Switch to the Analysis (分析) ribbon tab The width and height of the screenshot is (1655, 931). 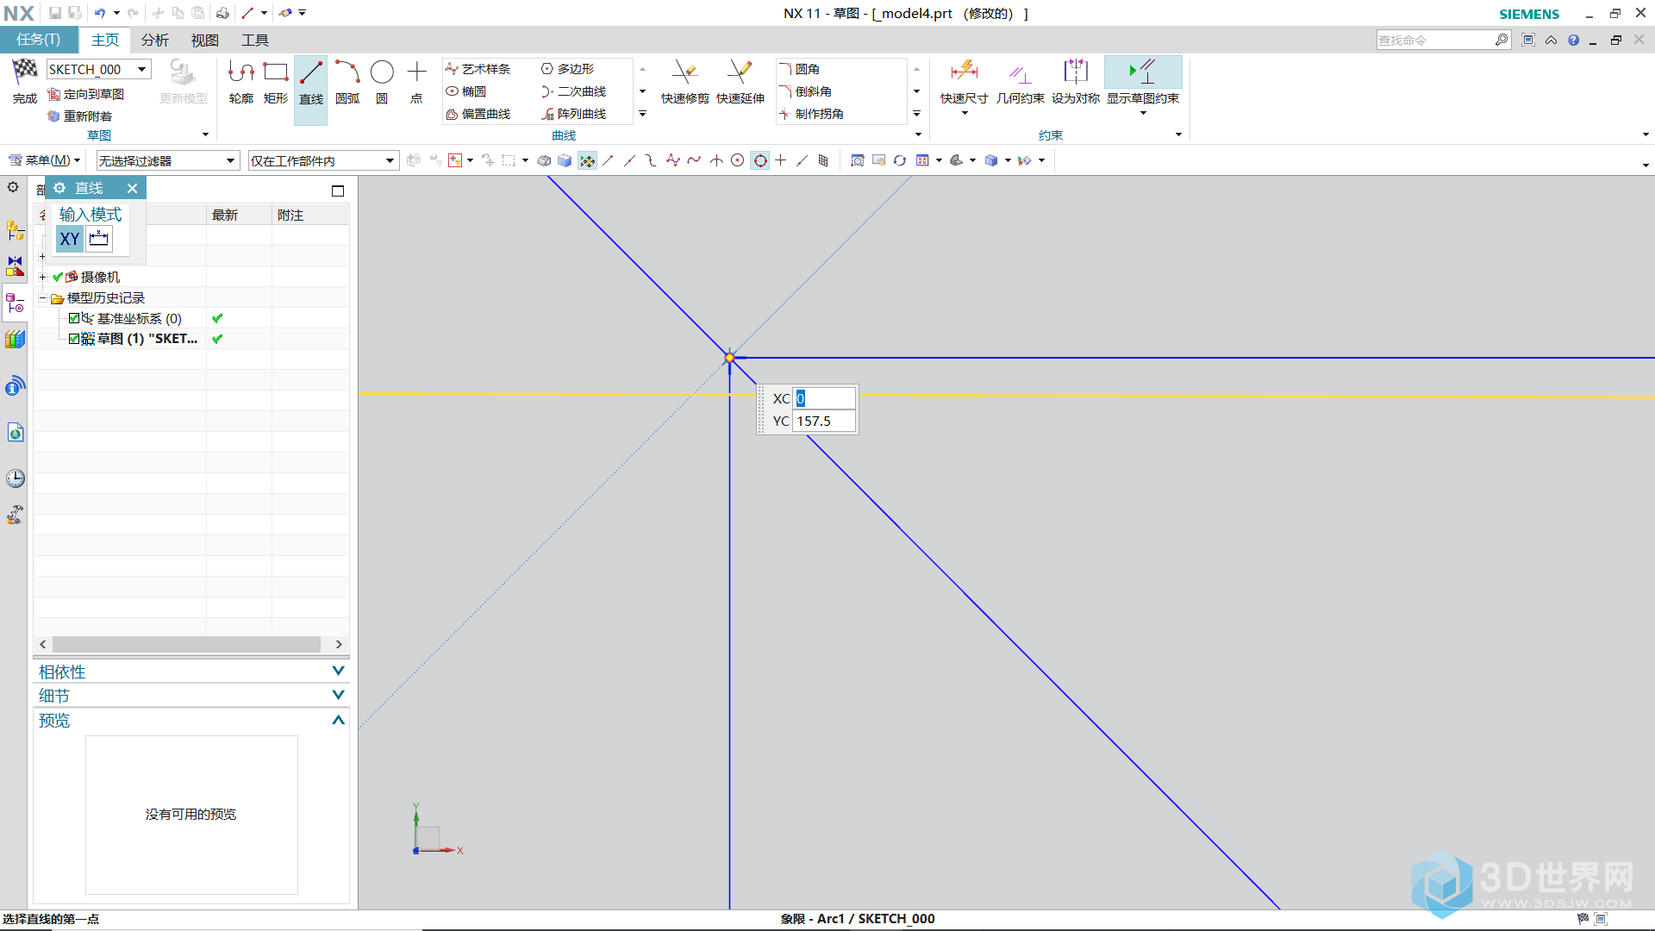(x=155, y=40)
